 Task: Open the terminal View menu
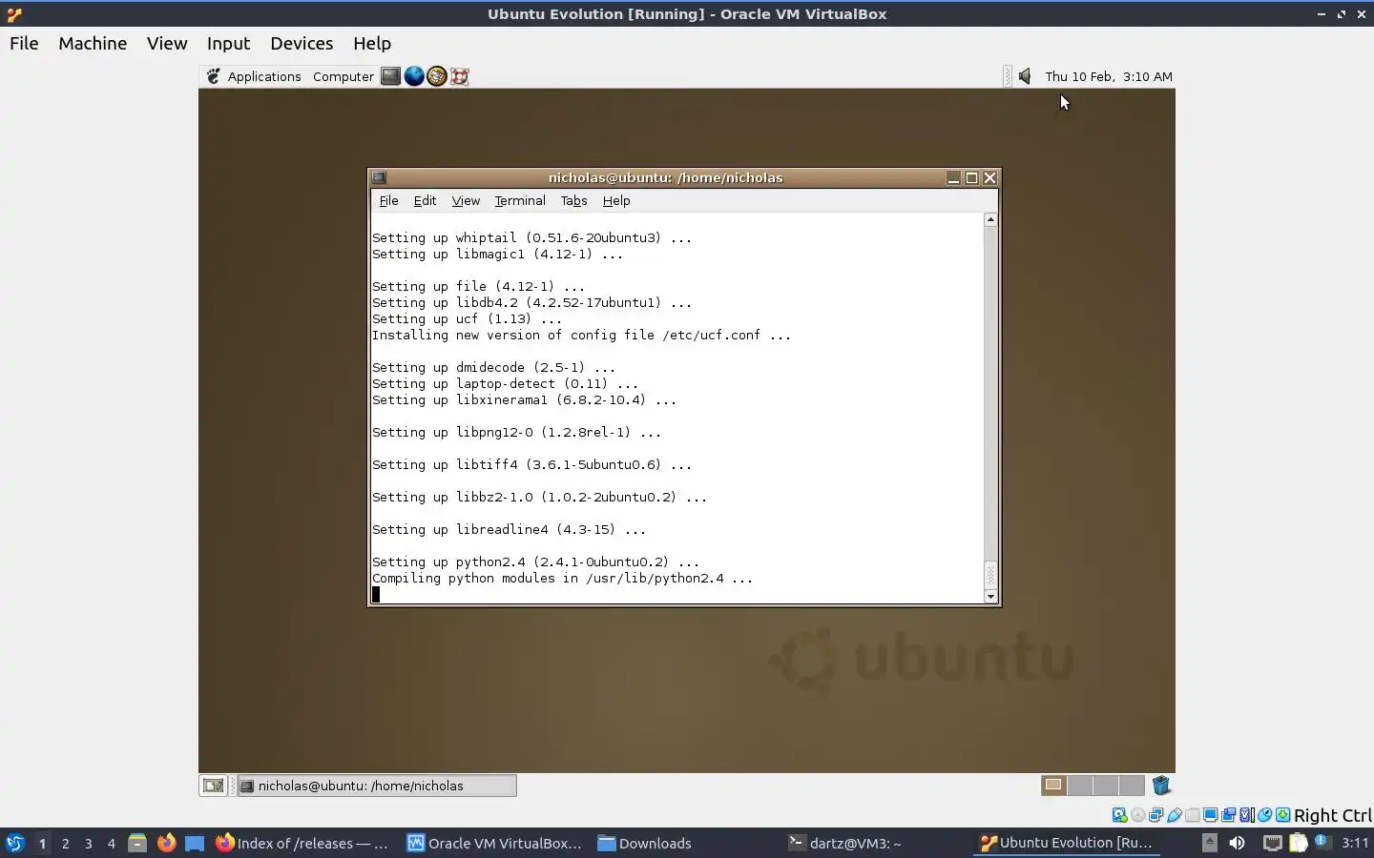(466, 200)
